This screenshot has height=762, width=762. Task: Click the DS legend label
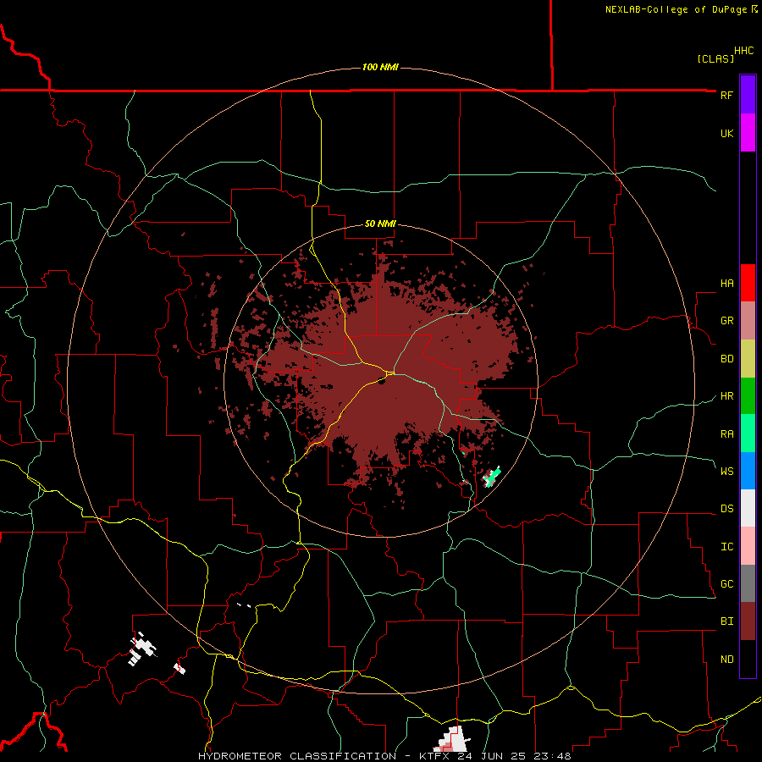click(x=726, y=509)
